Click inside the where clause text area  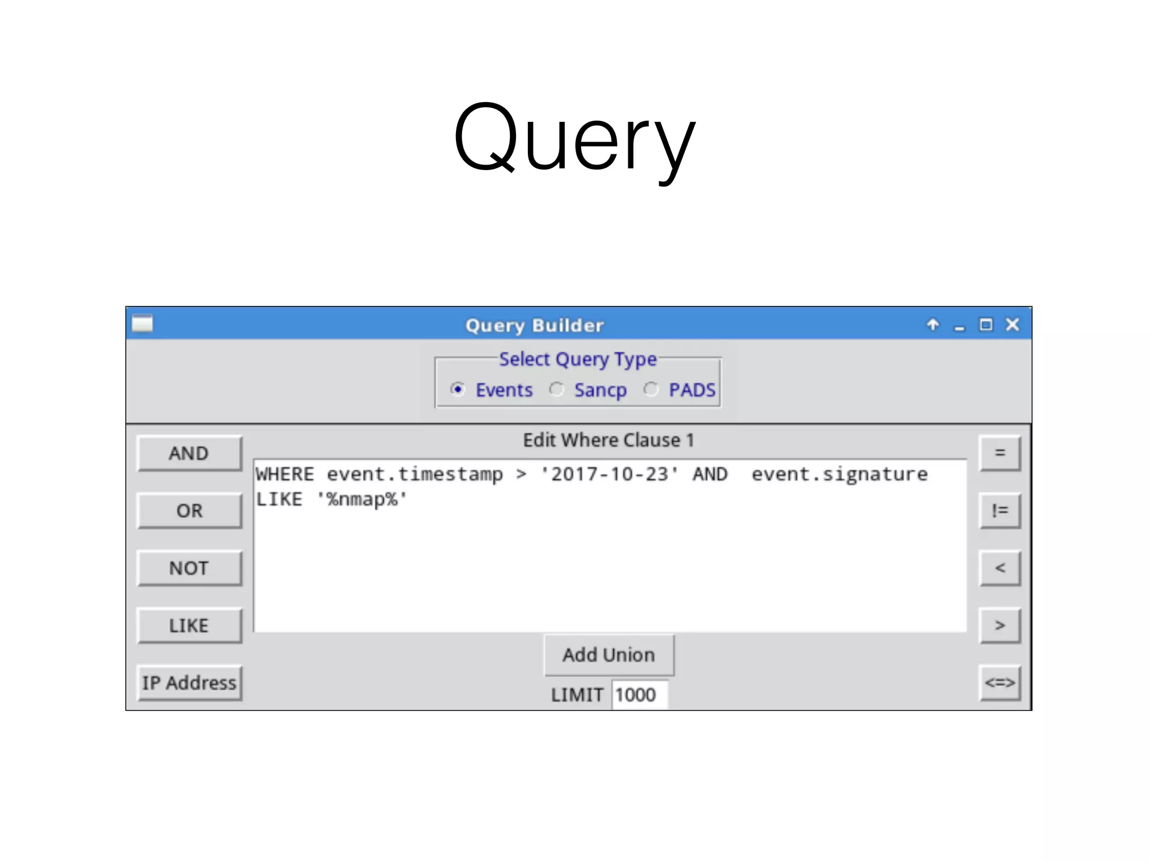click(x=610, y=545)
